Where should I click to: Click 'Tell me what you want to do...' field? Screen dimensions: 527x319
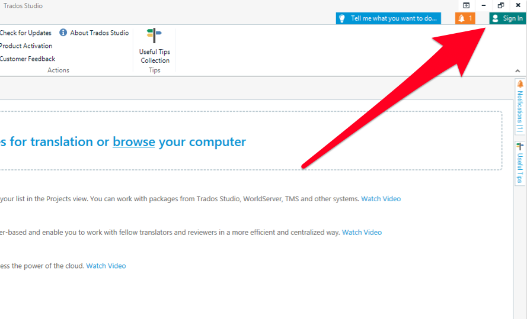point(388,18)
